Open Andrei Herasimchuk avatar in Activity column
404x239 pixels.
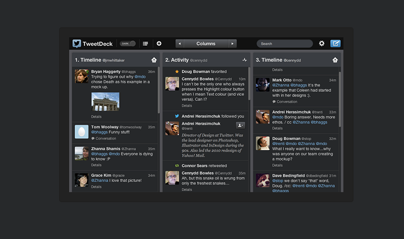pos(172,129)
